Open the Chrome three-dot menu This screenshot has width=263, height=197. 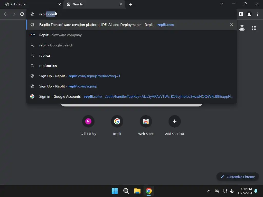(x=257, y=14)
